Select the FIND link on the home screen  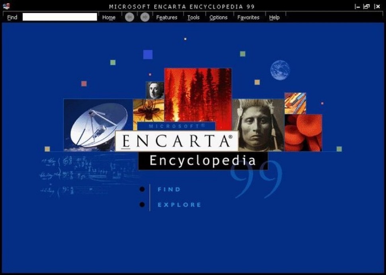pyautogui.click(x=169, y=189)
